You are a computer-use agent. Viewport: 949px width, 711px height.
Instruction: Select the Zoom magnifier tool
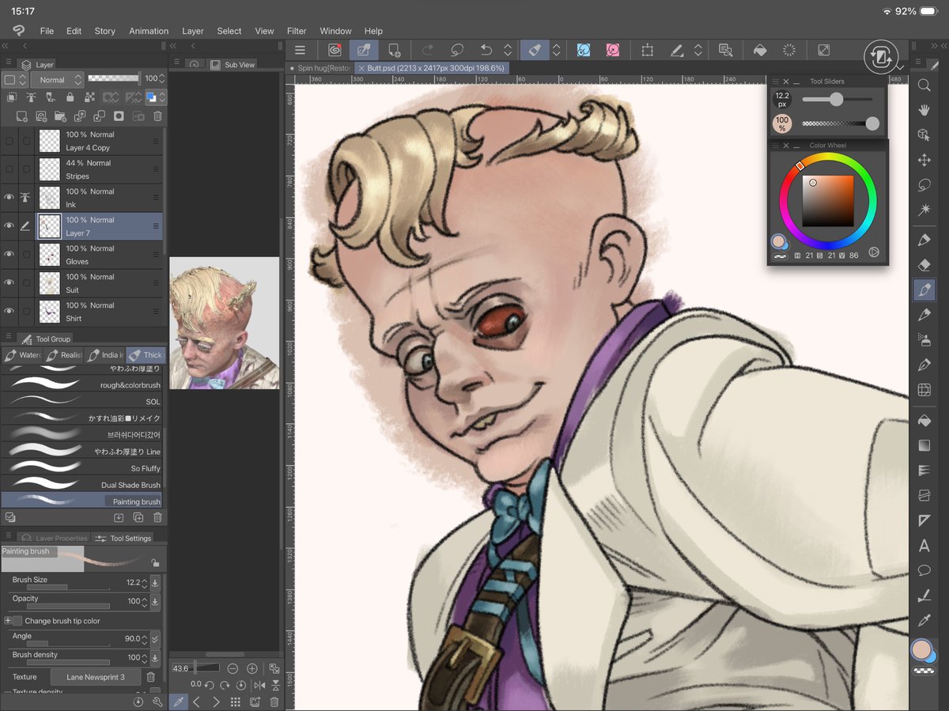(924, 85)
